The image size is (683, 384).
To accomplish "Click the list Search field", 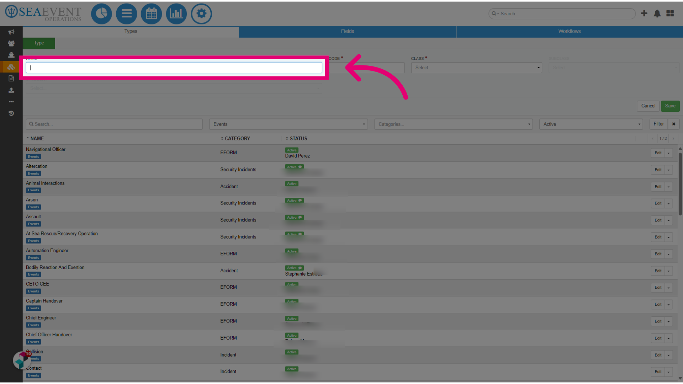I will (114, 124).
